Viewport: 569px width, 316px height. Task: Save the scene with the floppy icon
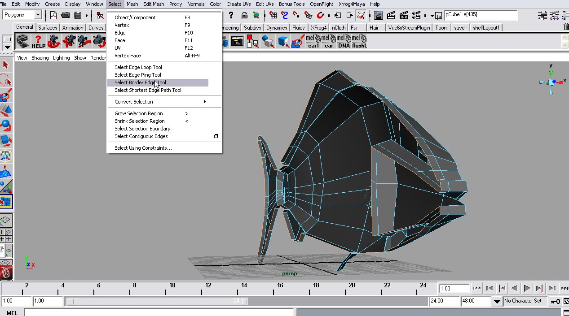[x=77, y=15]
